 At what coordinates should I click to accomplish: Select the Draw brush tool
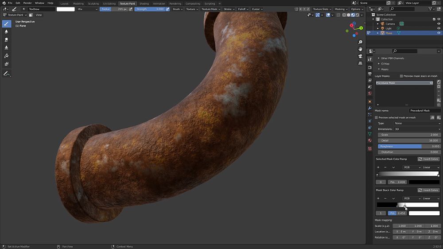coord(6,24)
